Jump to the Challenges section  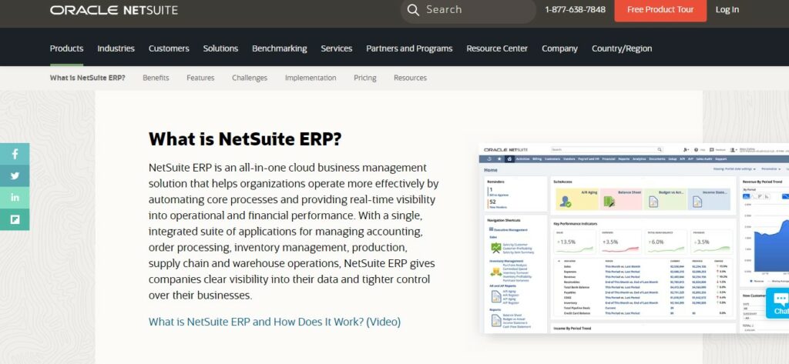click(x=250, y=78)
